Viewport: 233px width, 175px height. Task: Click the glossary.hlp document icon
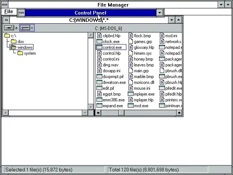coord(131,47)
